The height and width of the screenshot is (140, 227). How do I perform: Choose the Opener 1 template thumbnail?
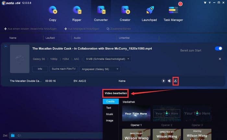(x=136, y=114)
